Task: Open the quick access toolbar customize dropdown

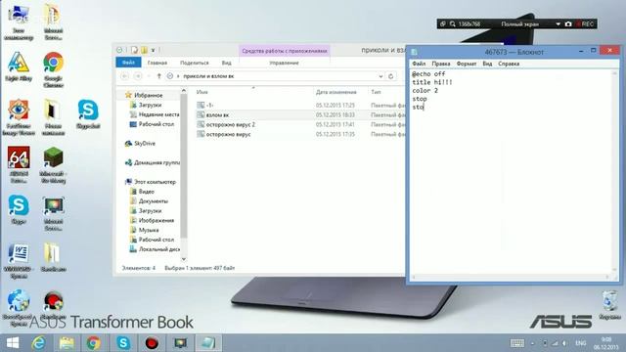Action: (x=153, y=50)
